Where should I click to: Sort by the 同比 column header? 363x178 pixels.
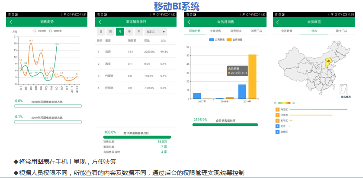(x=147, y=41)
